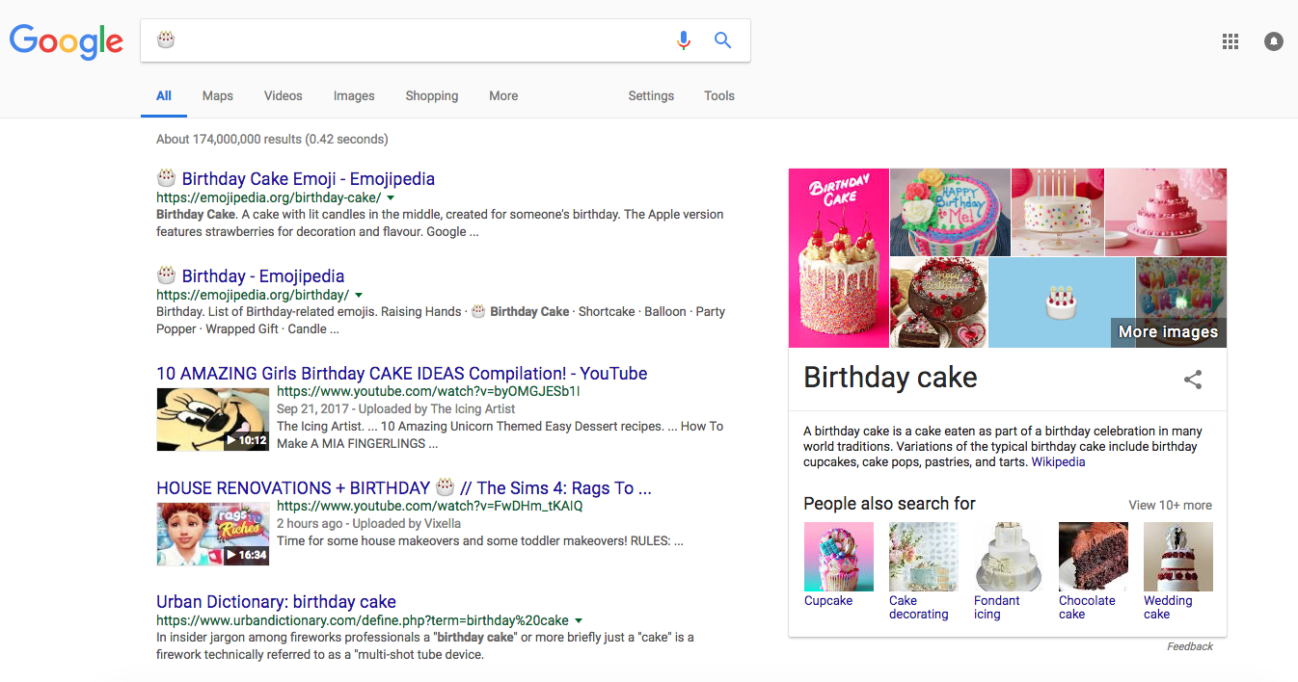The image size is (1298, 682).
Task: Click View 10+ more related searches
Action: pyautogui.click(x=1170, y=506)
